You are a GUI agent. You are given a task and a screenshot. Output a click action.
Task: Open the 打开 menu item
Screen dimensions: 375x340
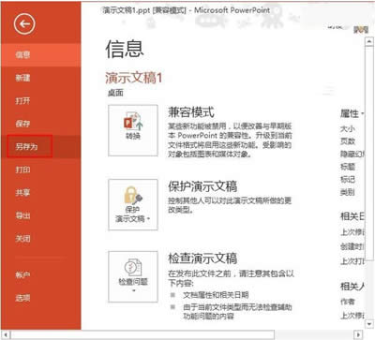tap(22, 100)
